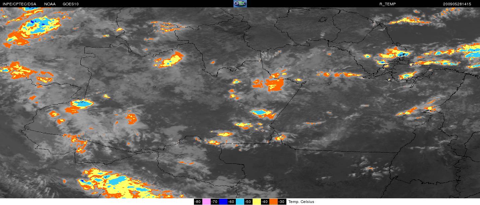
Task: Click the "-40" legend value
Action: click(x=265, y=202)
